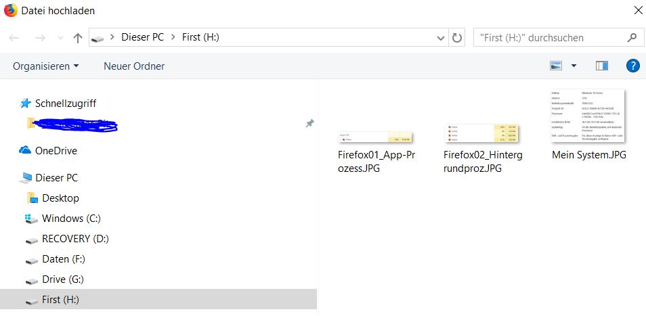Click Dieser PC in address bar
The height and width of the screenshot is (316, 646).
[142, 38]
